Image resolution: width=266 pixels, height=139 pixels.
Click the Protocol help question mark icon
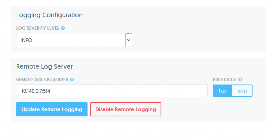click(x=240, y=80)
